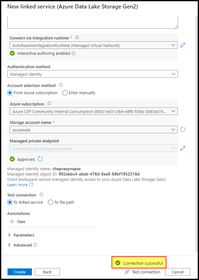The image size is (199, 280).
Task: Expand the Parameters section
Action: [x=21, y=235]
